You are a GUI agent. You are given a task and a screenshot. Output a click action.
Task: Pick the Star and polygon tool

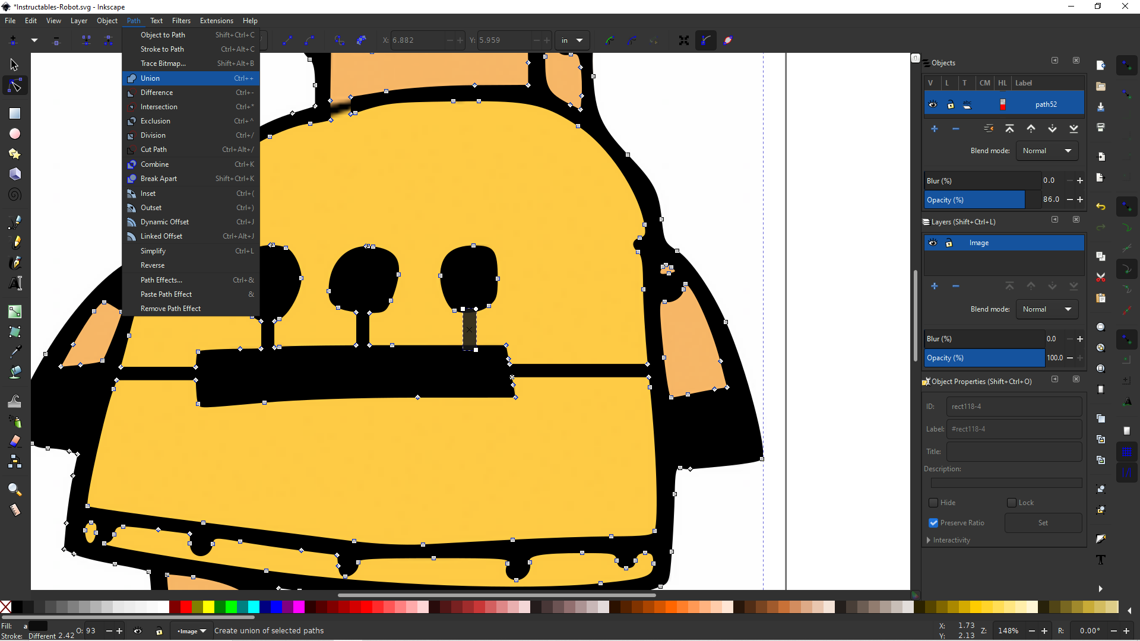(15, 154)
